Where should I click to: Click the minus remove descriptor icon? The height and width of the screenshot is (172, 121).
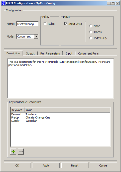click(x=21, y=151)
